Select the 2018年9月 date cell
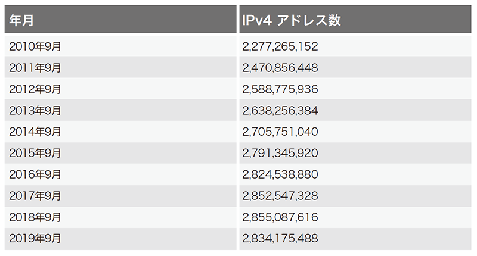This screenshot has height=256, width=477. point(35,218)
